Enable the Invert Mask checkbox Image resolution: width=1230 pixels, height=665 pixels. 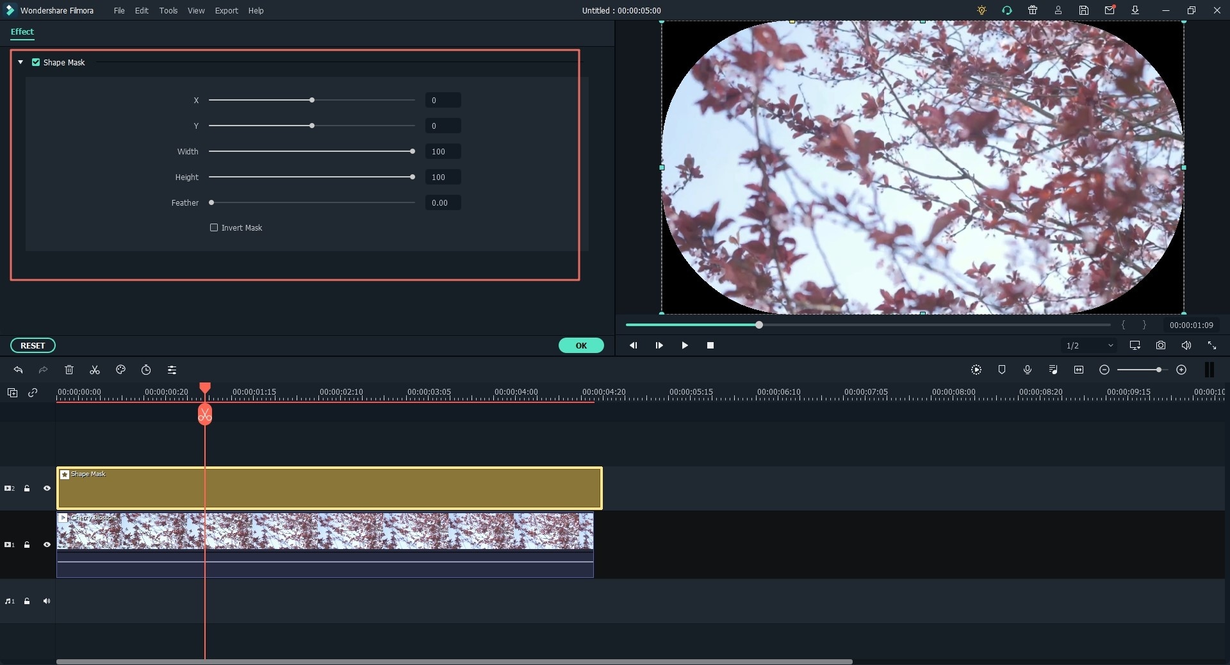point(214,227)
